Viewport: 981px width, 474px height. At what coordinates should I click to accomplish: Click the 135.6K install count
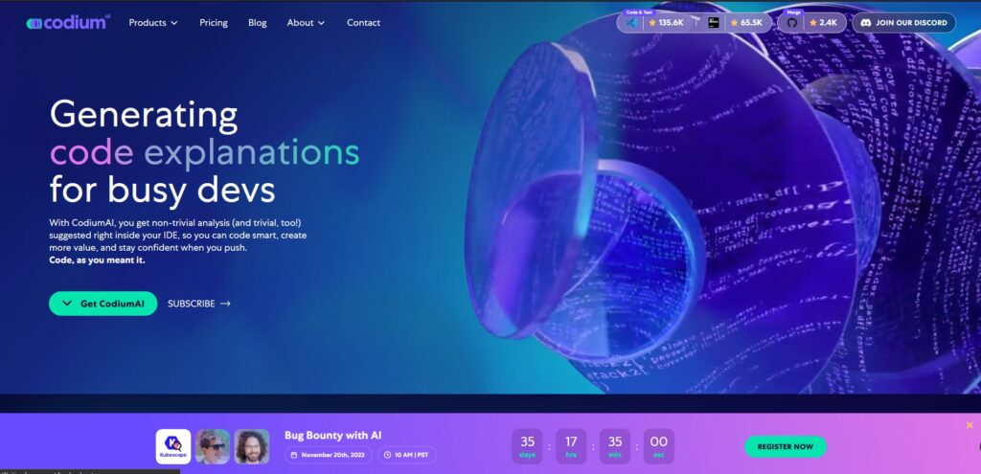point(671,23)
